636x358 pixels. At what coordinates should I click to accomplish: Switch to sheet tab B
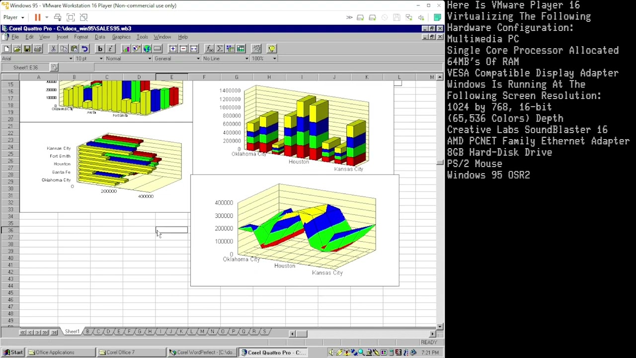click(87, 332)
